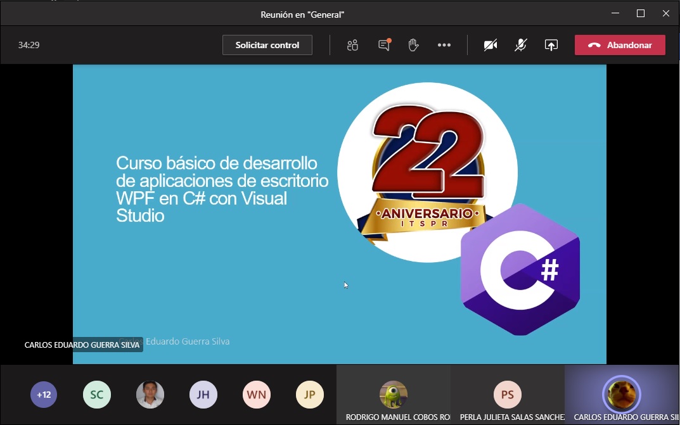Image resolution: width=680 pixels, height=425 pixels.
Task: Raise your hand in the meeting
Action: pyautogui.click(x=413, y=45)
